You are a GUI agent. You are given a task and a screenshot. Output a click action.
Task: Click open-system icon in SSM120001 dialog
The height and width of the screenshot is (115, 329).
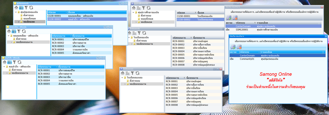point(229,18)
